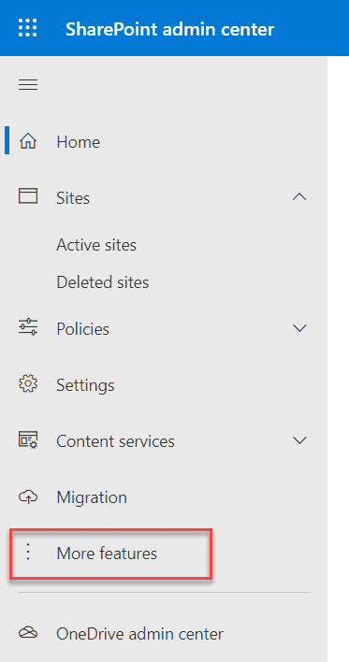Expand the Content services chevron
The image size is (349, 662).
point(299,440)
